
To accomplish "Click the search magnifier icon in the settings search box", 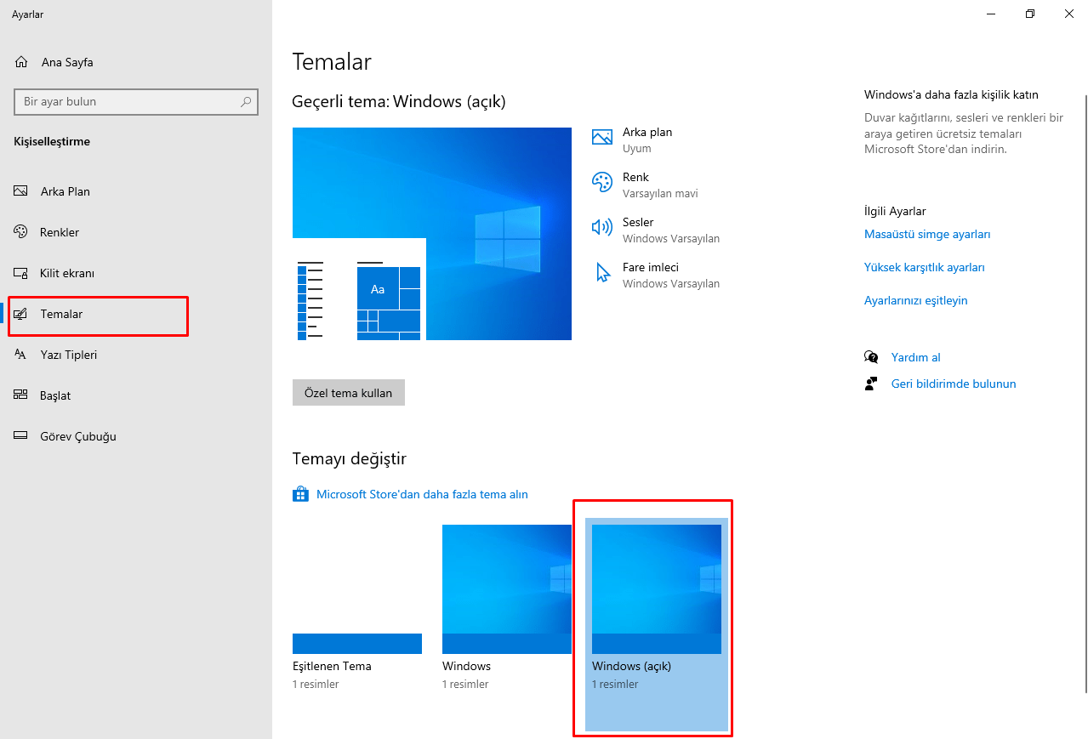I will pyautogui.click(x=246, y=101).
